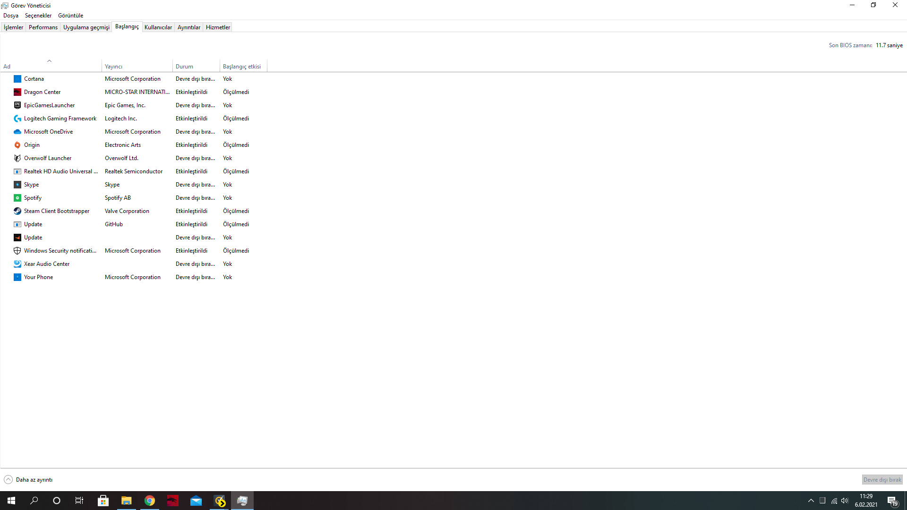Image resolution: width=907 pixels, height=510 pixels.
Task: Open the Seçenekler menu
Action: (38, 16)
